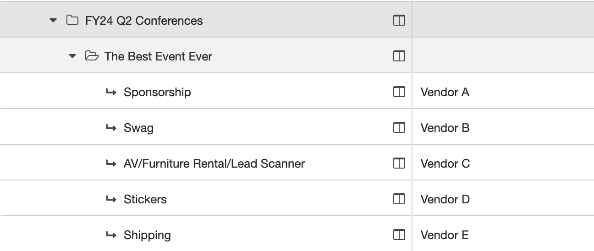
Task: Click the Vendor C cell
Action: pyautogui.click(x=445, y=164)
